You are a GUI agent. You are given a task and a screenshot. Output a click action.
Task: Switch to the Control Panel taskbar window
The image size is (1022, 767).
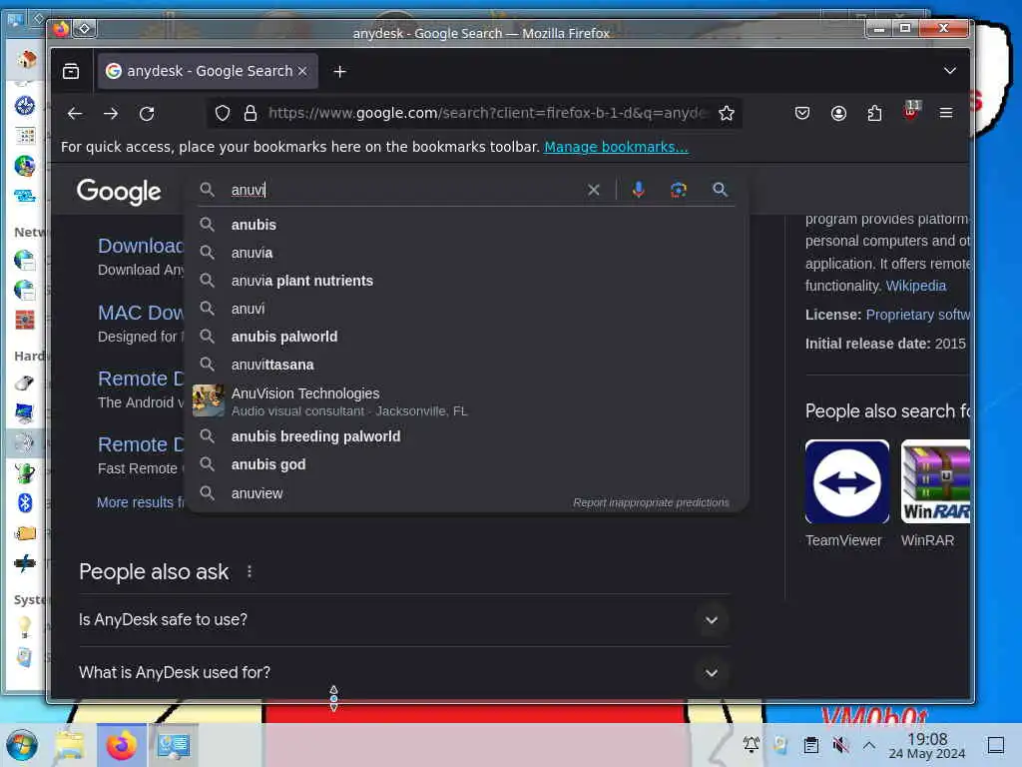pos(174,745)
